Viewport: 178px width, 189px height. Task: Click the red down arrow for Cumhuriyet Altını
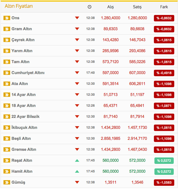[x=77, y=73]
